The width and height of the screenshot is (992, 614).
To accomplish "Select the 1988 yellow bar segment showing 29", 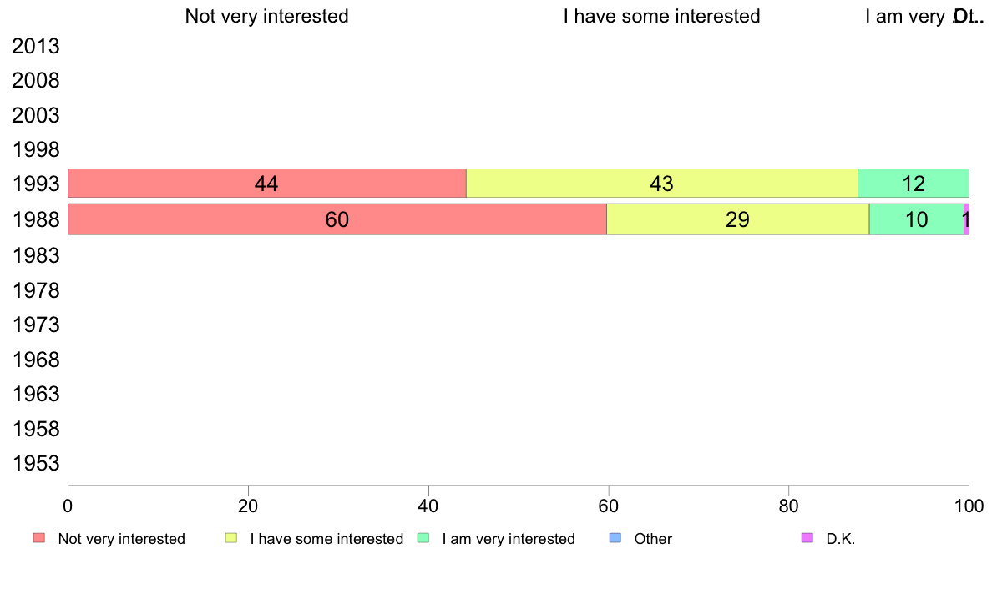I will click(x=737, y=219).
